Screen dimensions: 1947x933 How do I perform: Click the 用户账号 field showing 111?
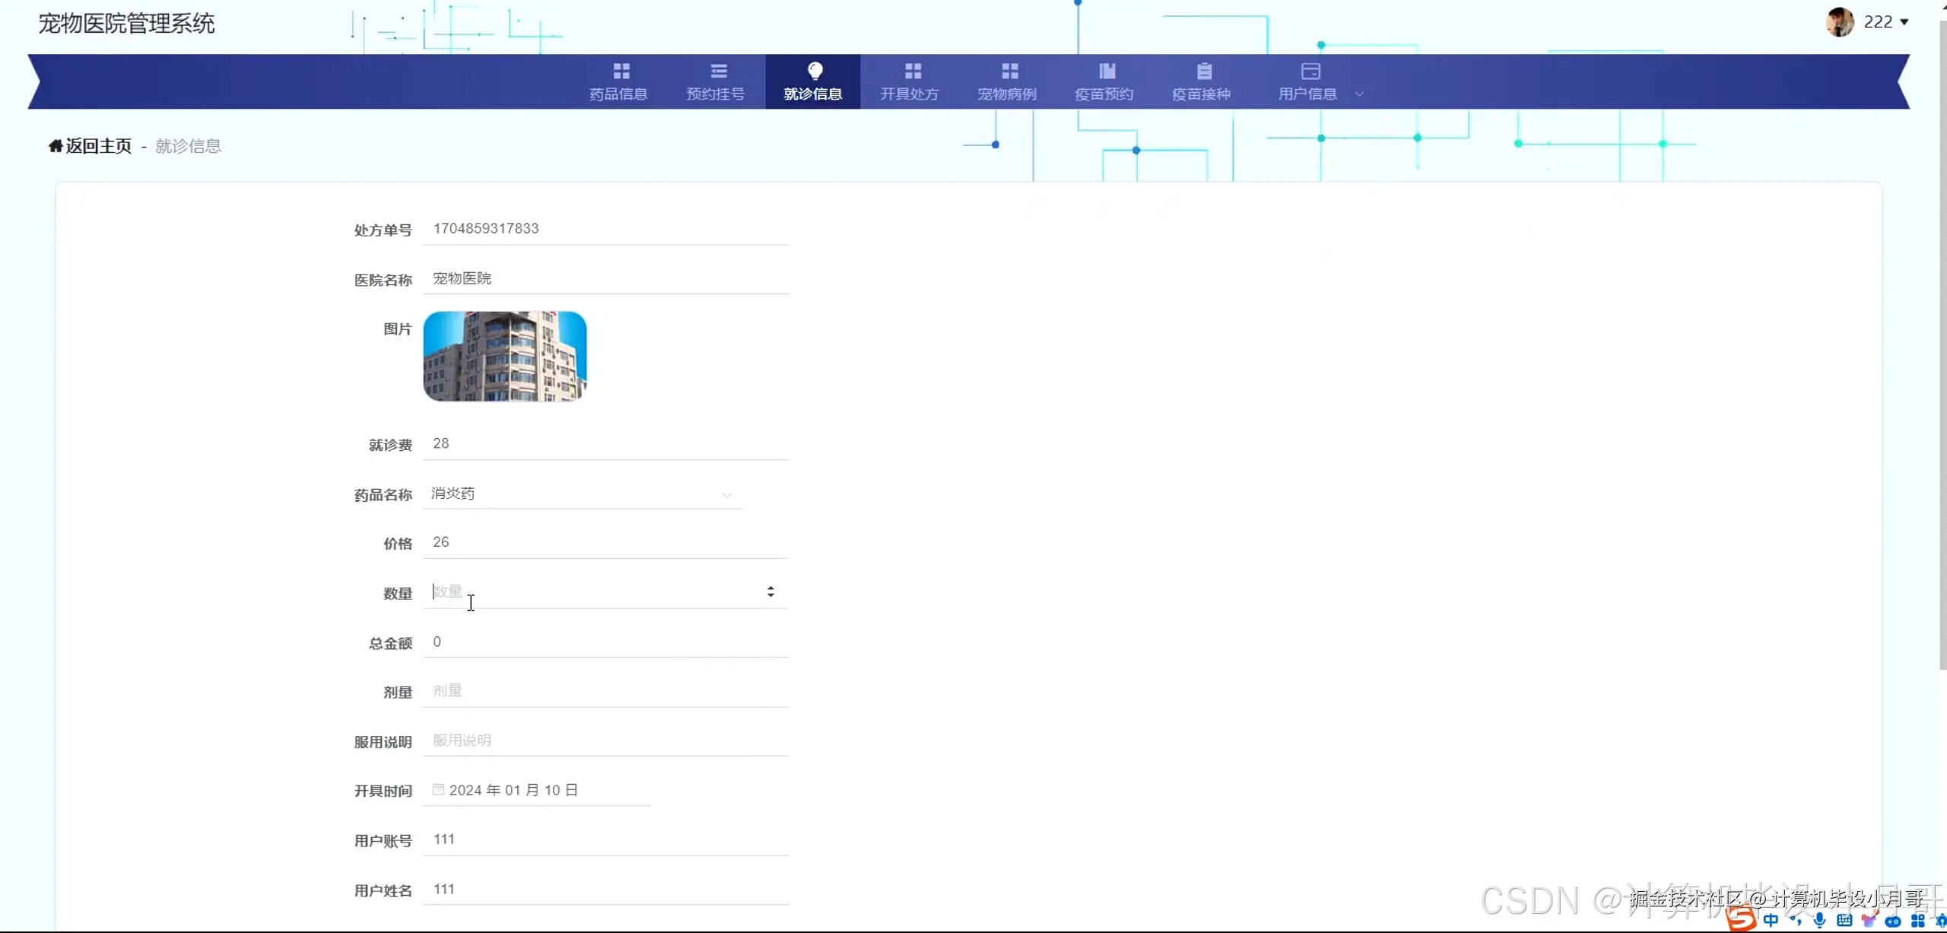(x=605, y=839)
